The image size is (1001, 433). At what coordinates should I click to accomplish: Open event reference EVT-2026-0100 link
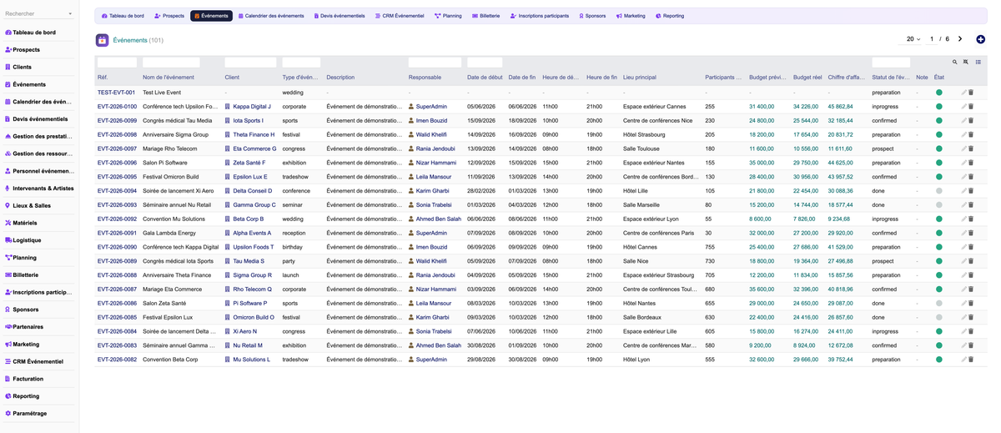[x=117, y=107]
